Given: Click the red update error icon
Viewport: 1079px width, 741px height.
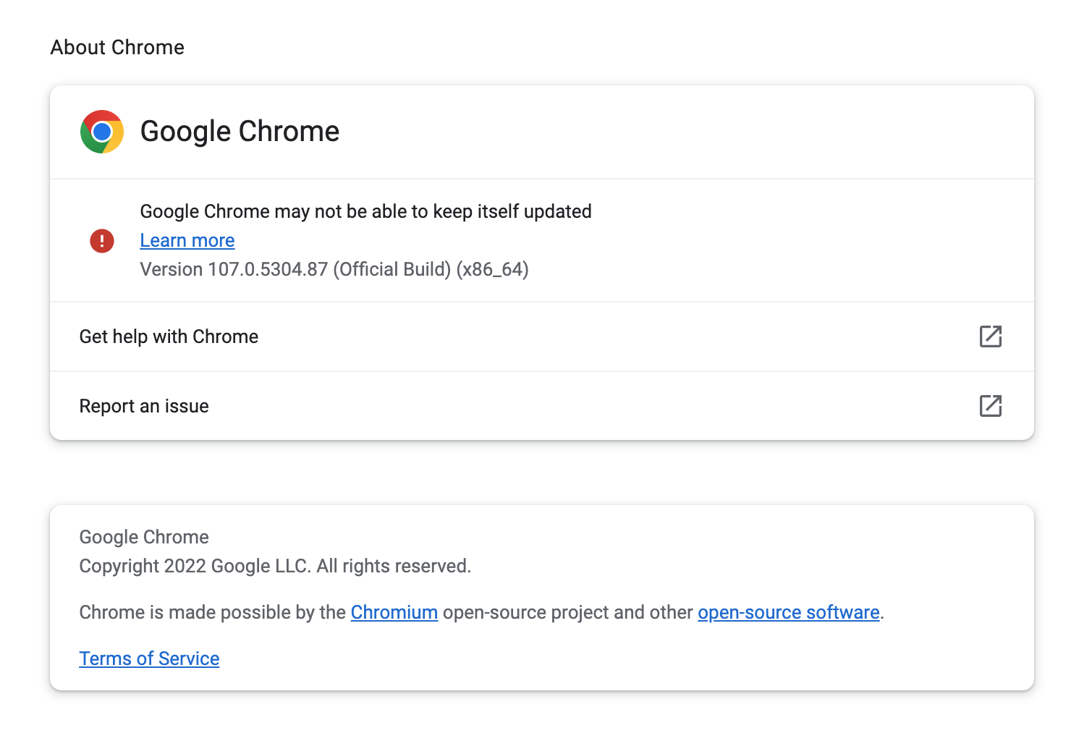Looking at the screenshot, I should pyautogui.click(x=102, y=240).
